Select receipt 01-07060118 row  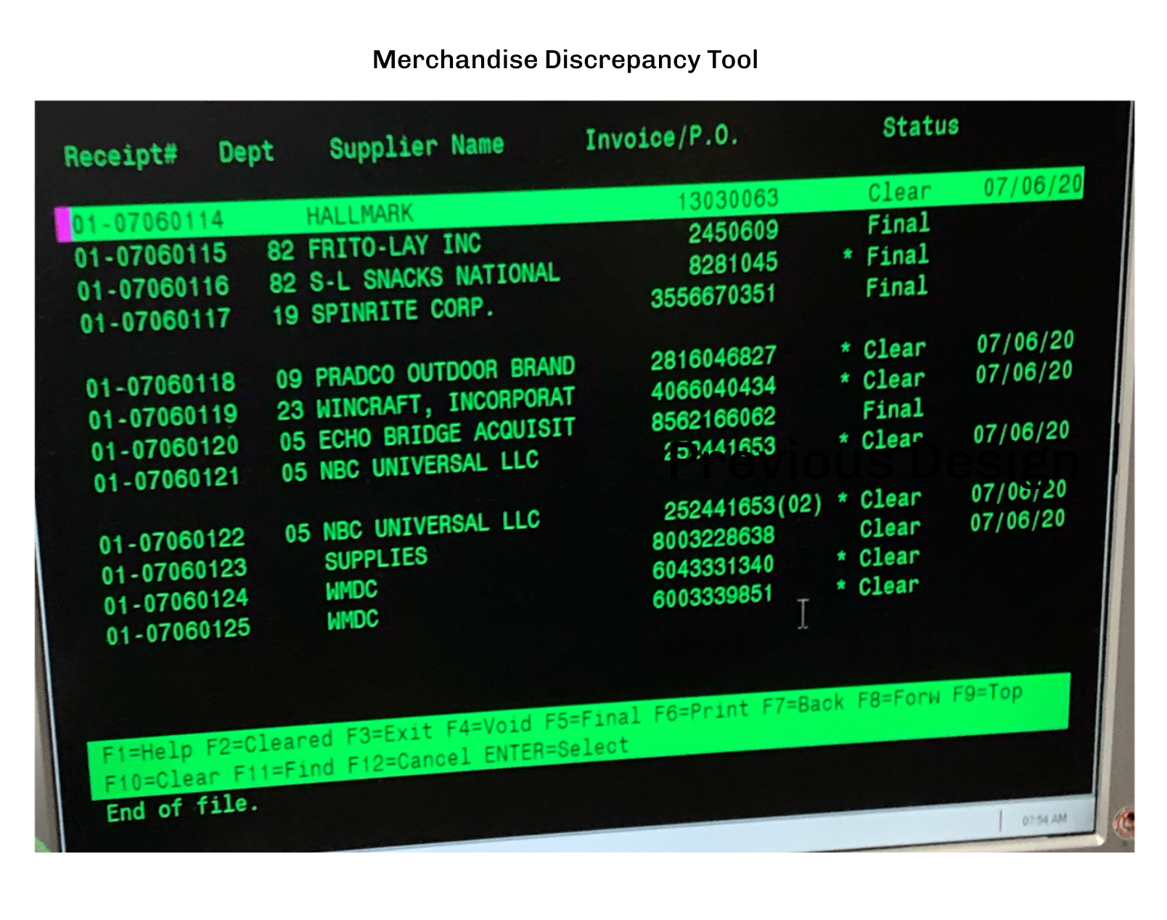tap(580, 365)
